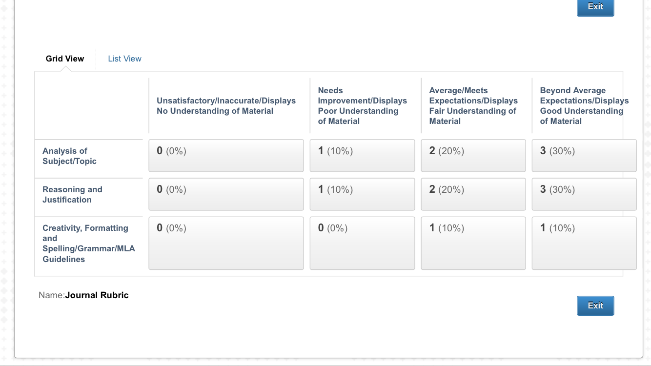This screenshot has height=366, width=651.
Task: Switch to the List View tab
Action: click(124, 59)
